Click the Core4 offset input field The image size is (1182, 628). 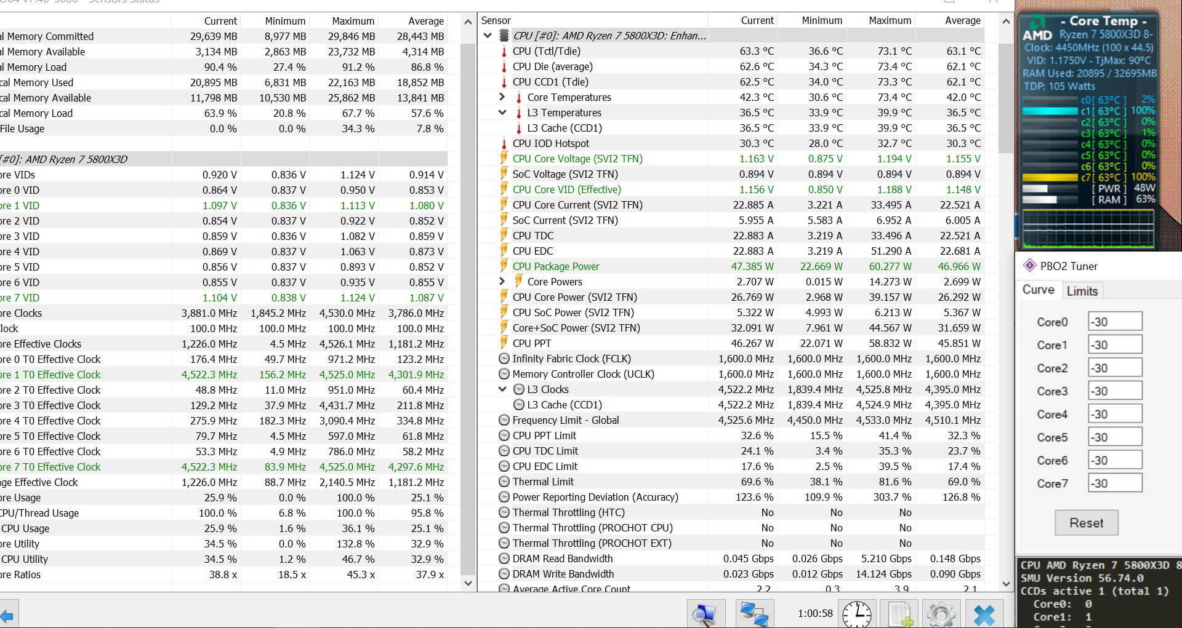[x=1115, y=414]
